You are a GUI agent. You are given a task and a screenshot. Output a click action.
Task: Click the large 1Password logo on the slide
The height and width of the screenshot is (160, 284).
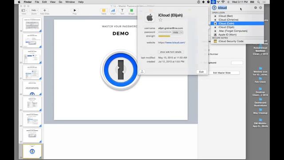coord(120,70)
